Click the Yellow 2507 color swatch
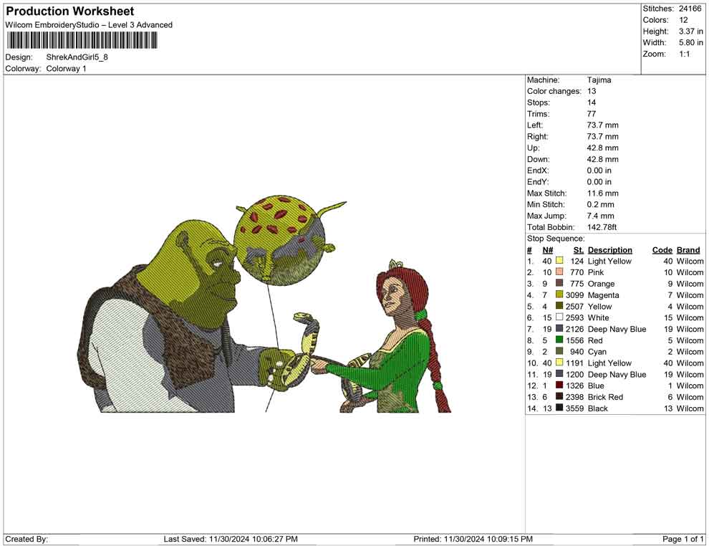Screen dimensions: 709x546 coord(559,306)
